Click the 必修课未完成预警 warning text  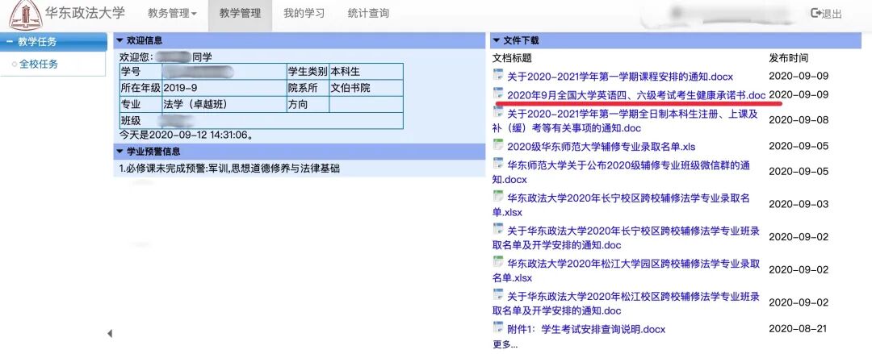[x=229, y=169]
